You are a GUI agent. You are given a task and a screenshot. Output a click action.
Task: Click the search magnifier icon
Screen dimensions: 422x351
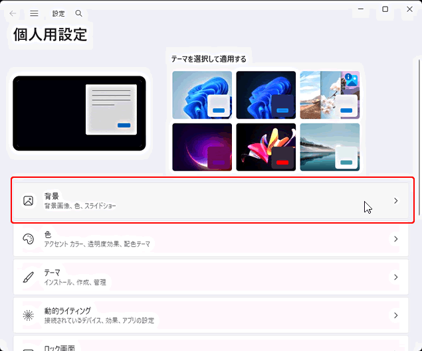click(78, 13)
